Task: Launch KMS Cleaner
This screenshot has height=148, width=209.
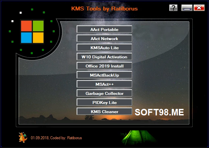Action: point(104,111)
